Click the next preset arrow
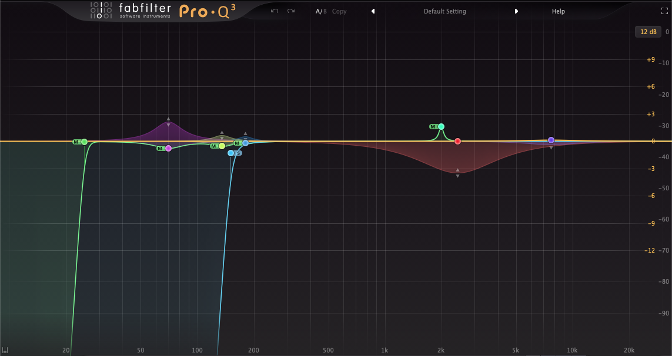The image size is (672, 356). point(516,11)
